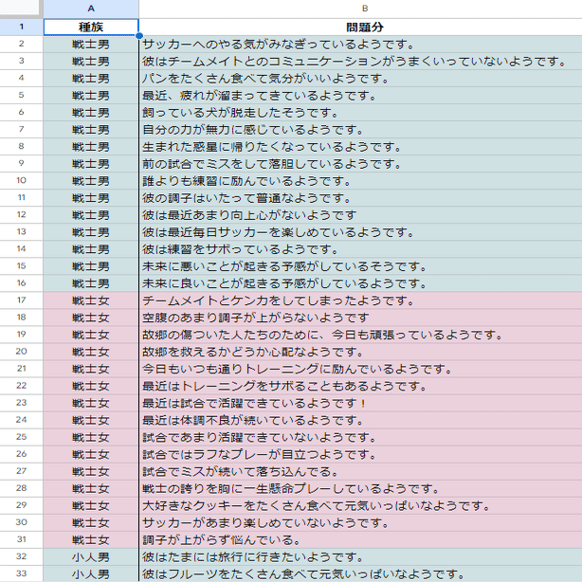Click cell 試合でミスが続いて落ち込んでる。
Image resolution: width=582 pixels, height=582 pixels.
(360, 471)
